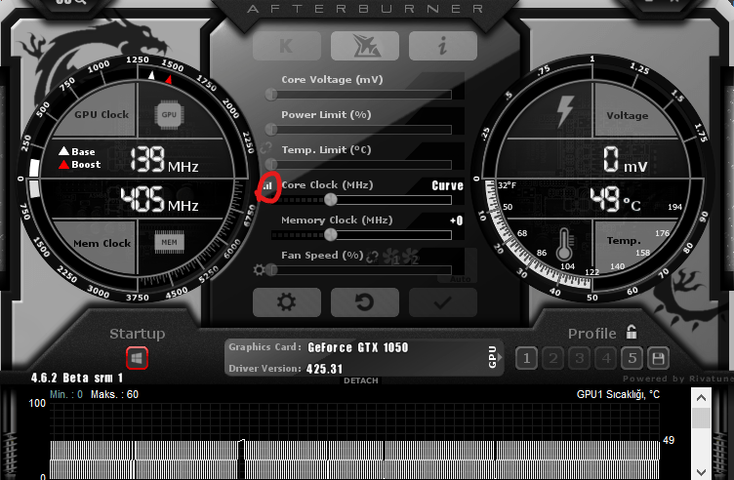This screenshot has height=480, width=734.
Task: Click the MEM chip icon in clock gauge
Action: pyautogui.click(x=170, y=242)
